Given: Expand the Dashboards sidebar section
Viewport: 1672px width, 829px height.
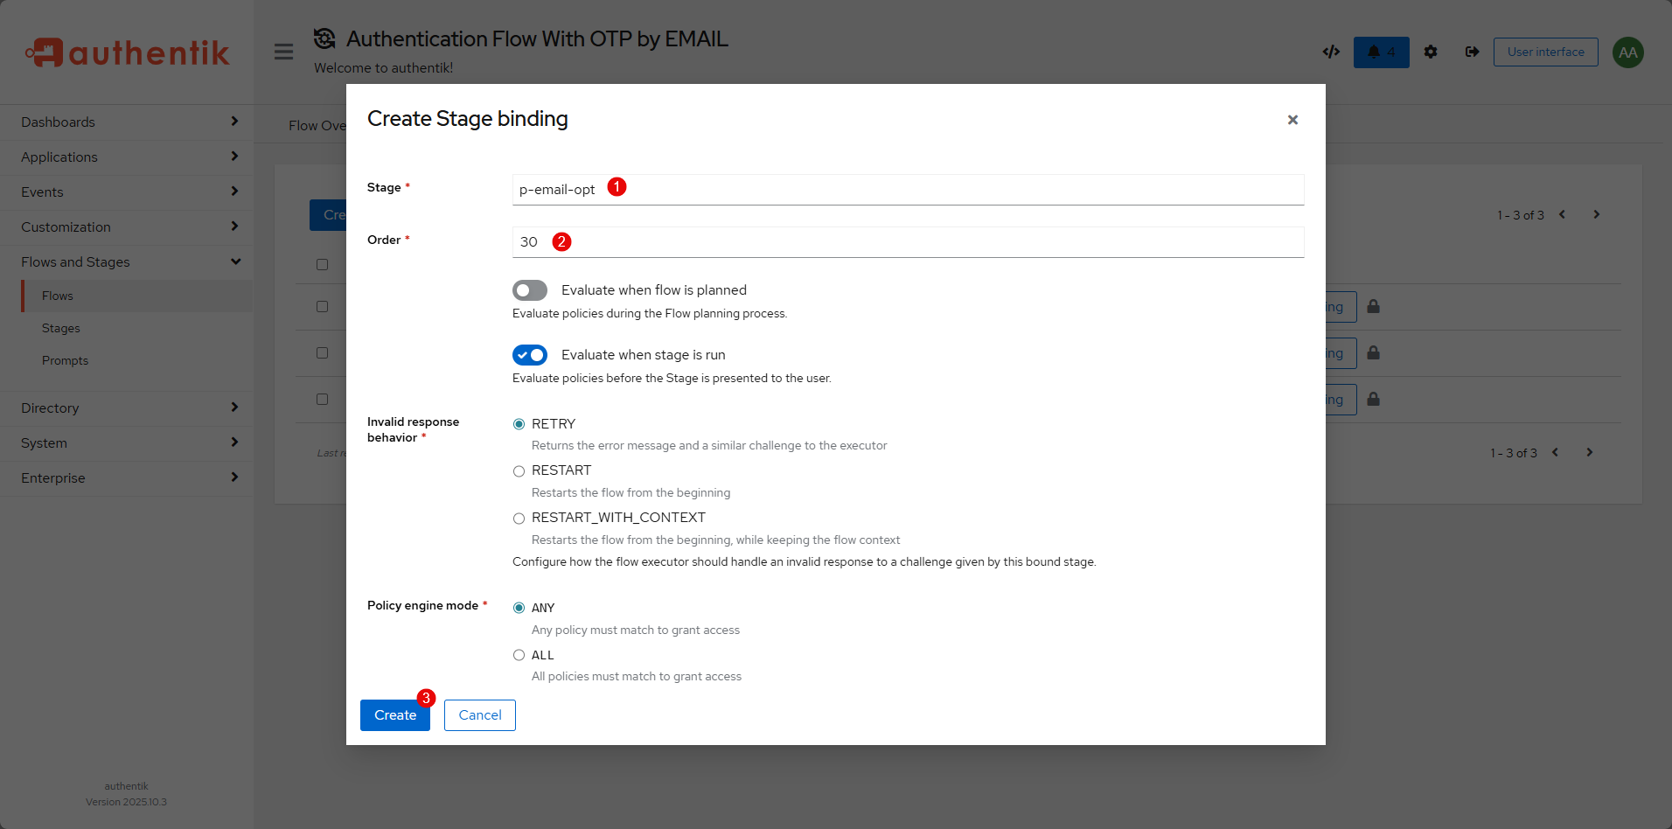Looking at the screenshot, I should point(127,122).
